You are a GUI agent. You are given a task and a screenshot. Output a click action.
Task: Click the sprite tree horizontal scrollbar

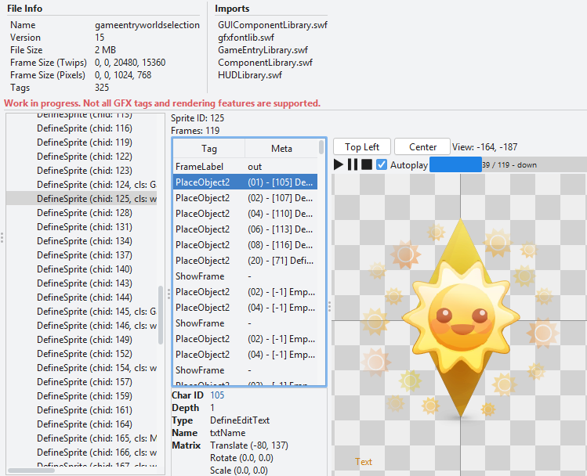[31, 471]
